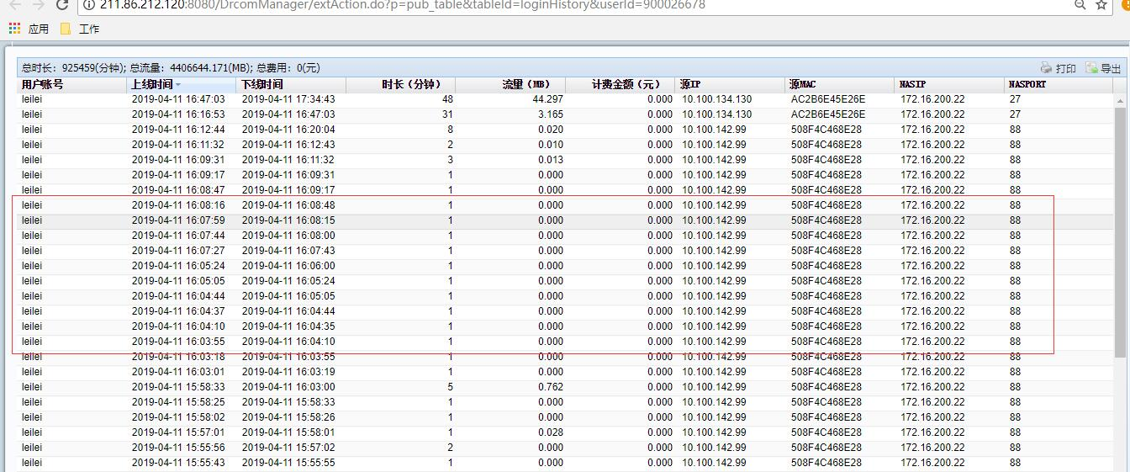This screenshot has height=472, width=1130.
Task: Select login time 2019-04-11 16:08:16
Action: click(x=178, y=205)
